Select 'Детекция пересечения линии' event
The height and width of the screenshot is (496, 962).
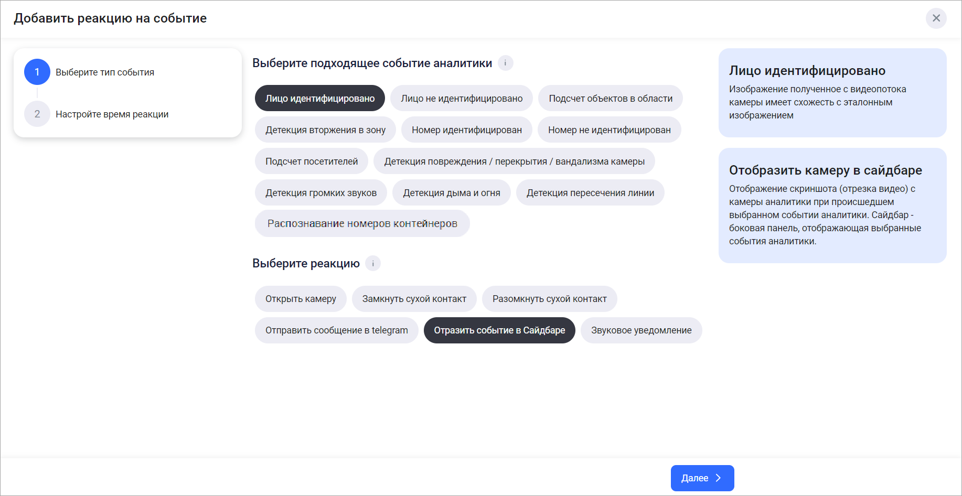[x=590, y=193]
